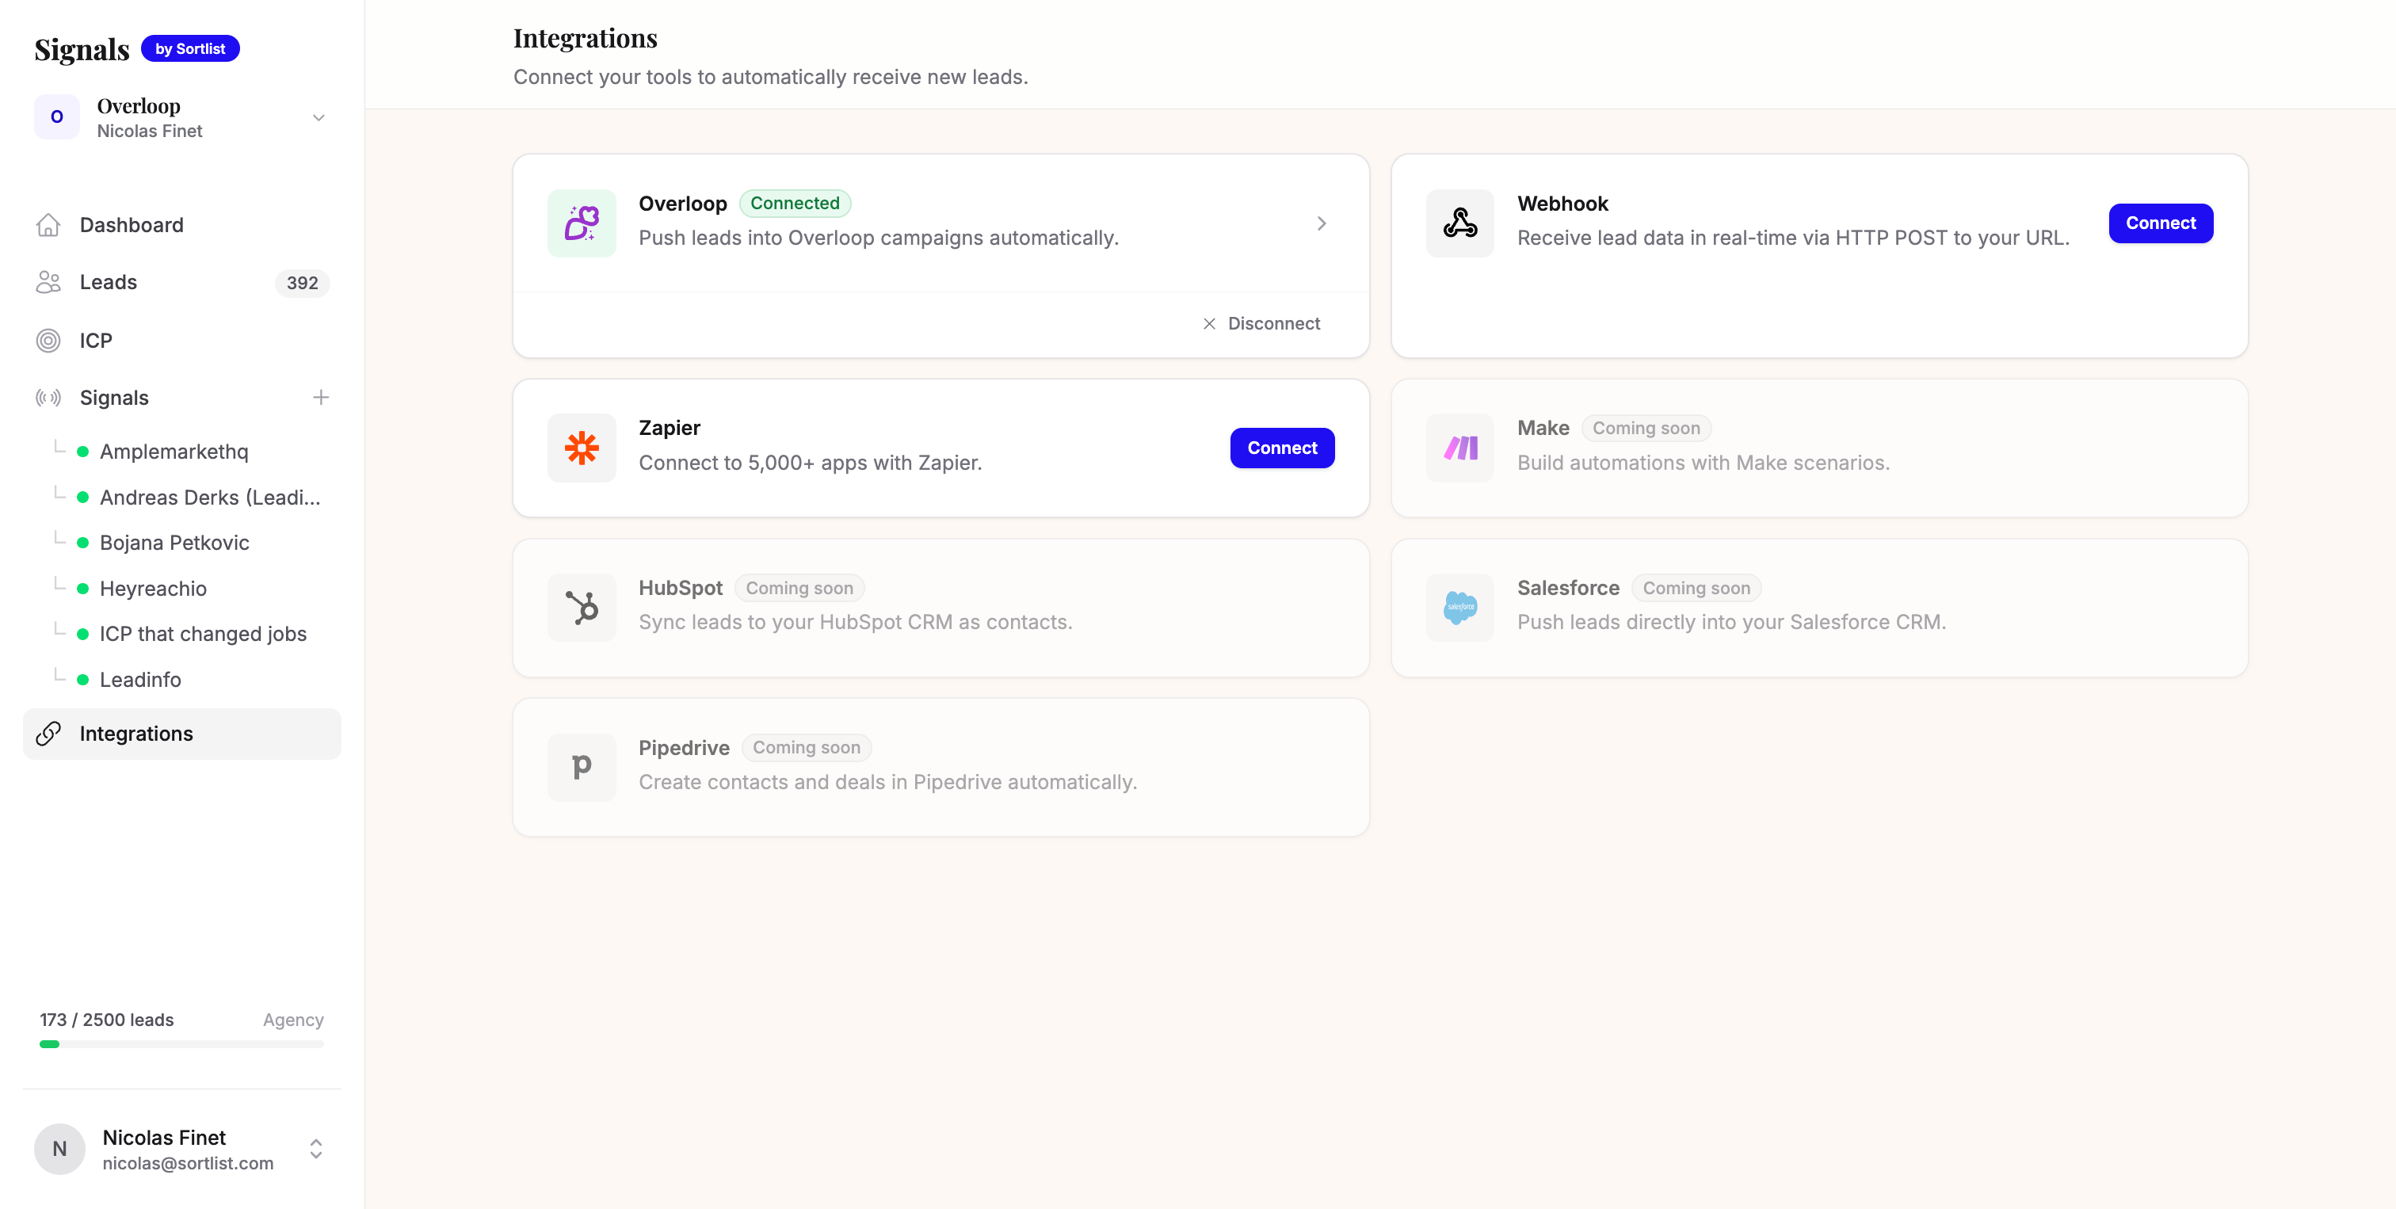Click the Make card title
Viewport: 2396px width, 1209px height.
(x=1543, y=428)
